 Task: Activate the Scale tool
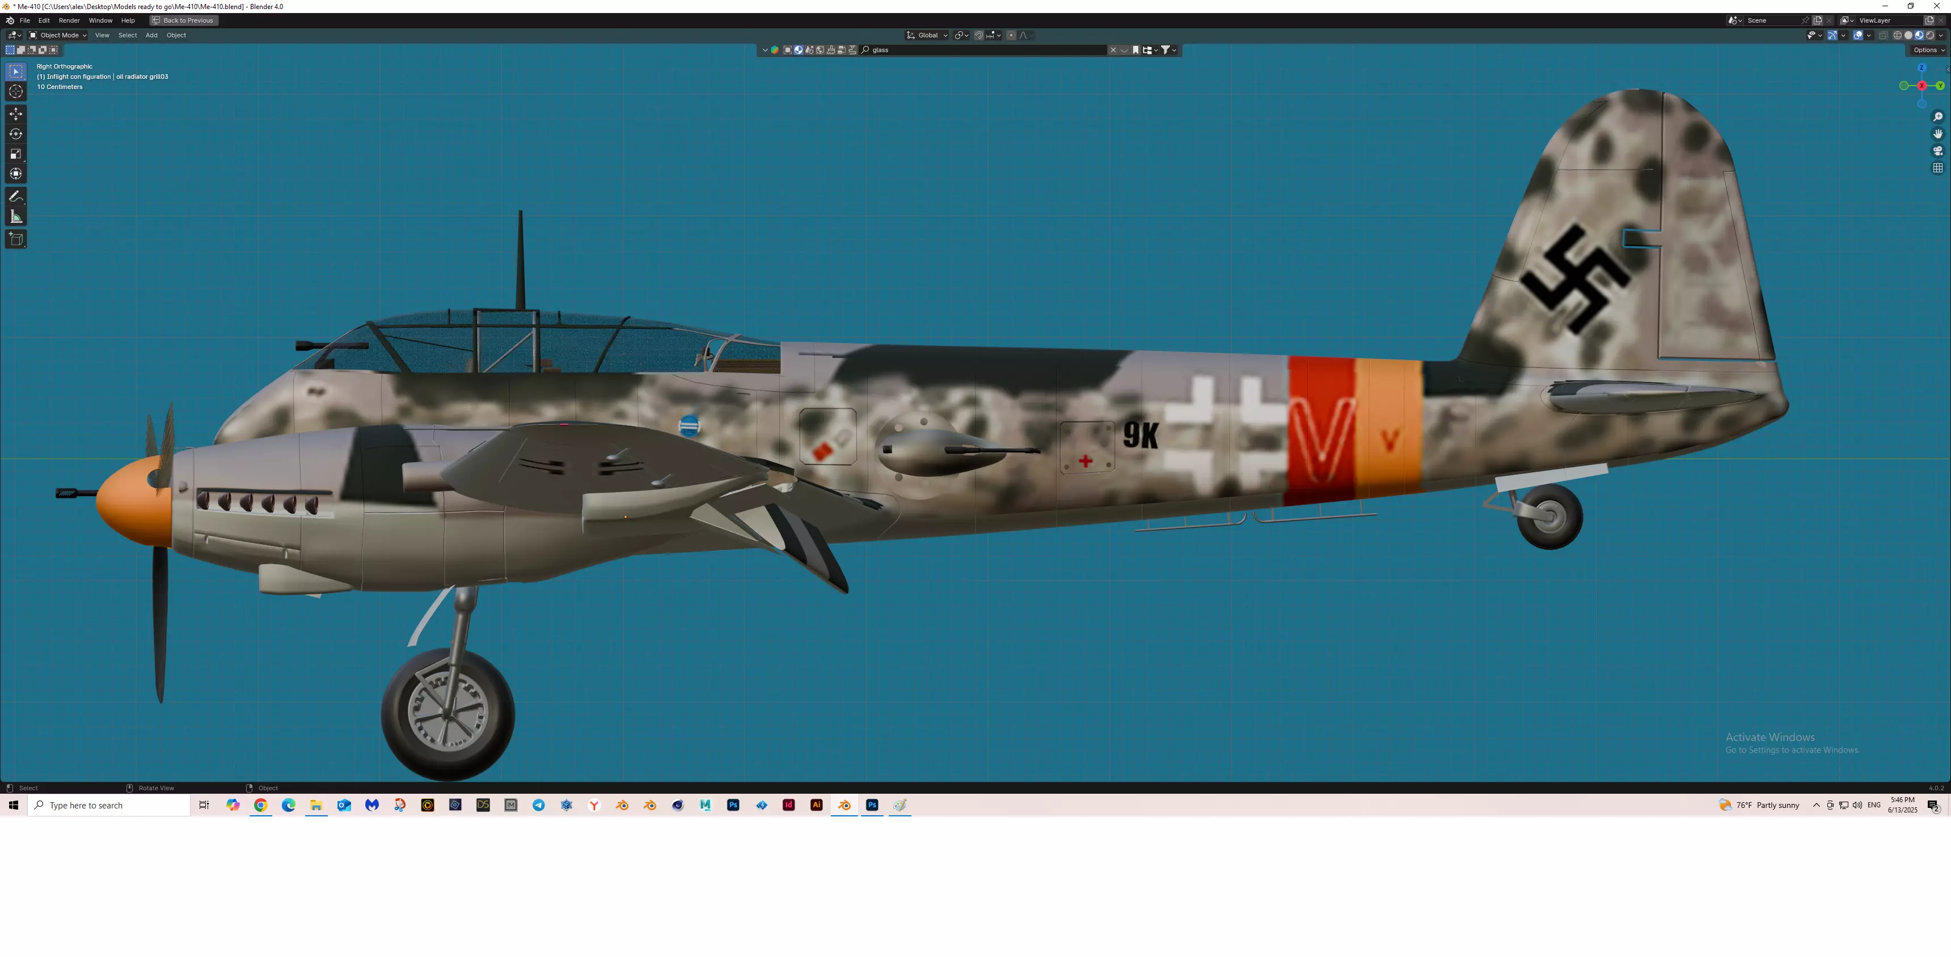pos(16,154)
